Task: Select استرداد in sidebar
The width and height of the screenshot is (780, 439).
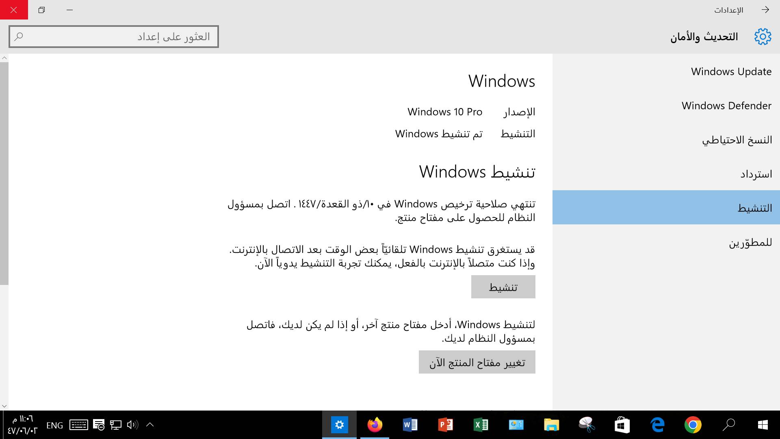Action: point(666,174)
